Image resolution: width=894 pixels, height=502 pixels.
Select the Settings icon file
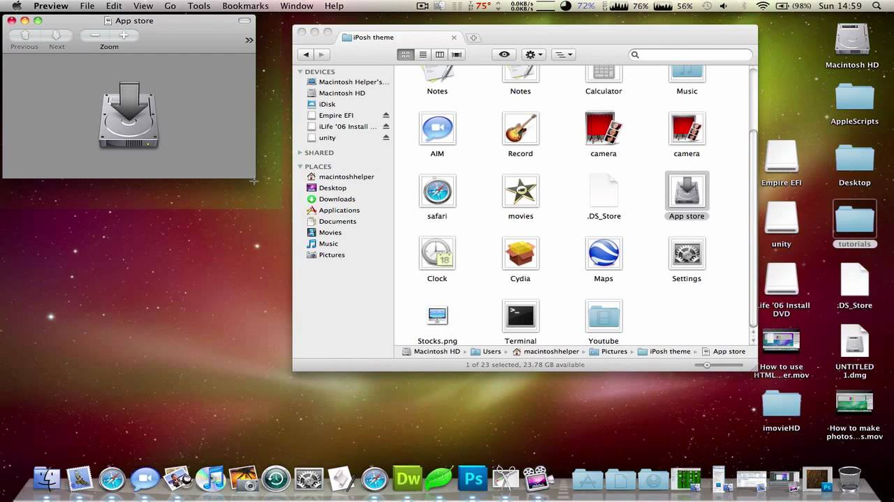[687, 254]
